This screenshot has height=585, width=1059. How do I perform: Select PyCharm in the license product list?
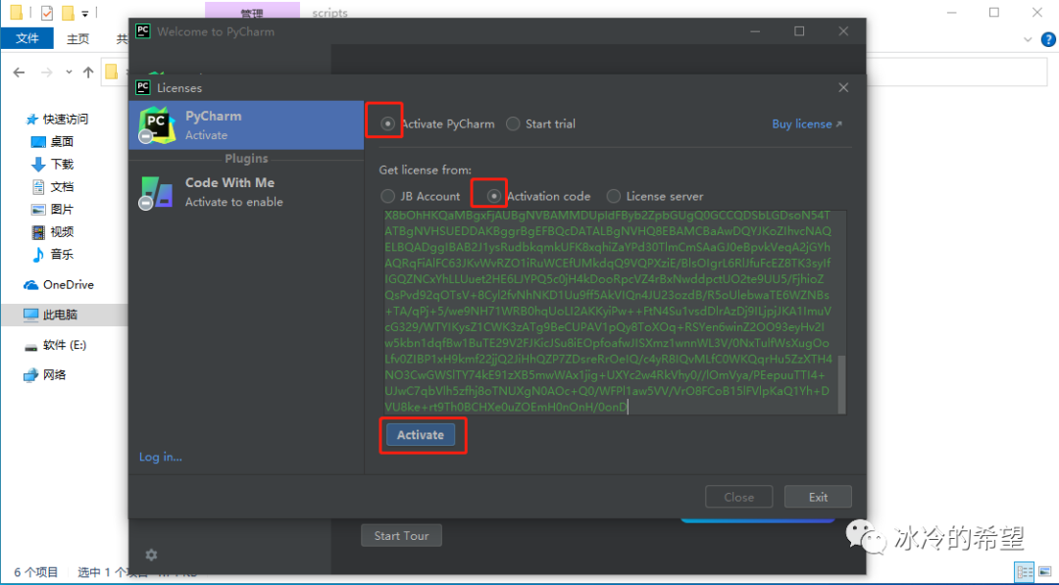coord(246,125)
